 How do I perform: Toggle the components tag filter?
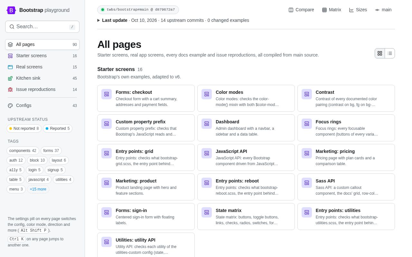23,151
